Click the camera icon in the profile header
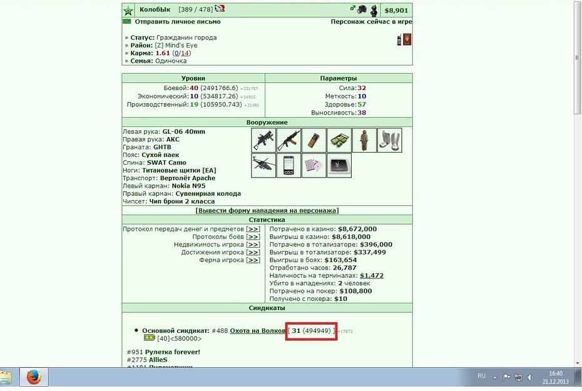 click(362, 9)
